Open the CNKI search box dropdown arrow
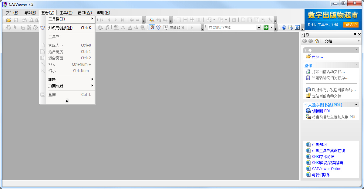 [x=259, y=28]
